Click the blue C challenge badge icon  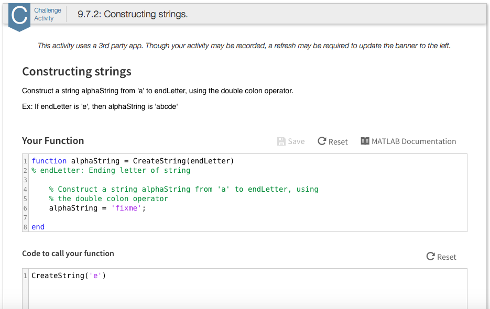coord(19,16)
